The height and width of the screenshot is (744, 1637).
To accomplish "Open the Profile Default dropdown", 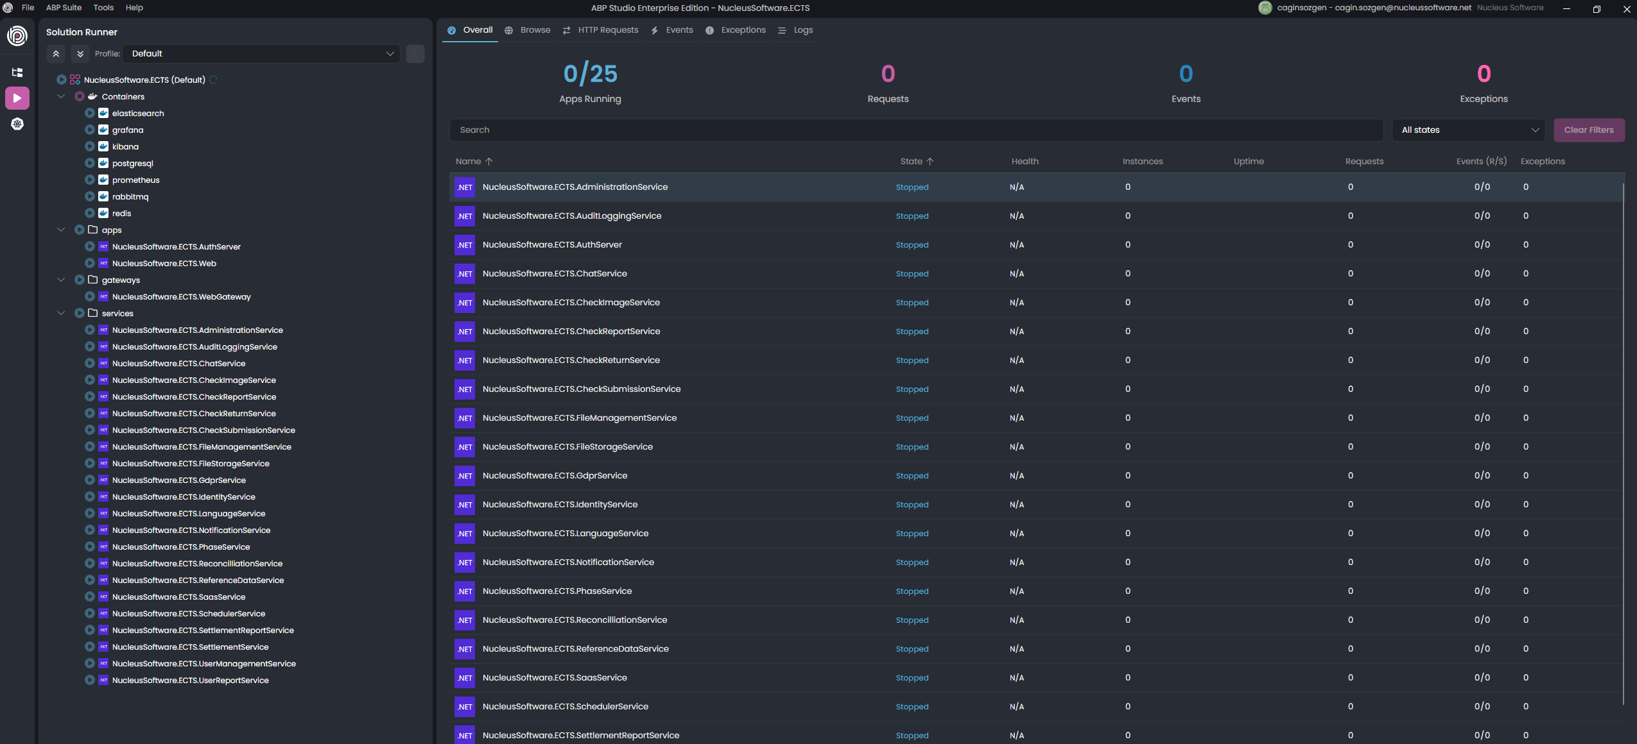I will click(x=261, y=54).
